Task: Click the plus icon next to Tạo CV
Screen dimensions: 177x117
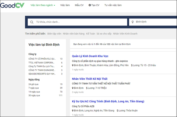Action: click(x=90, y=5)
